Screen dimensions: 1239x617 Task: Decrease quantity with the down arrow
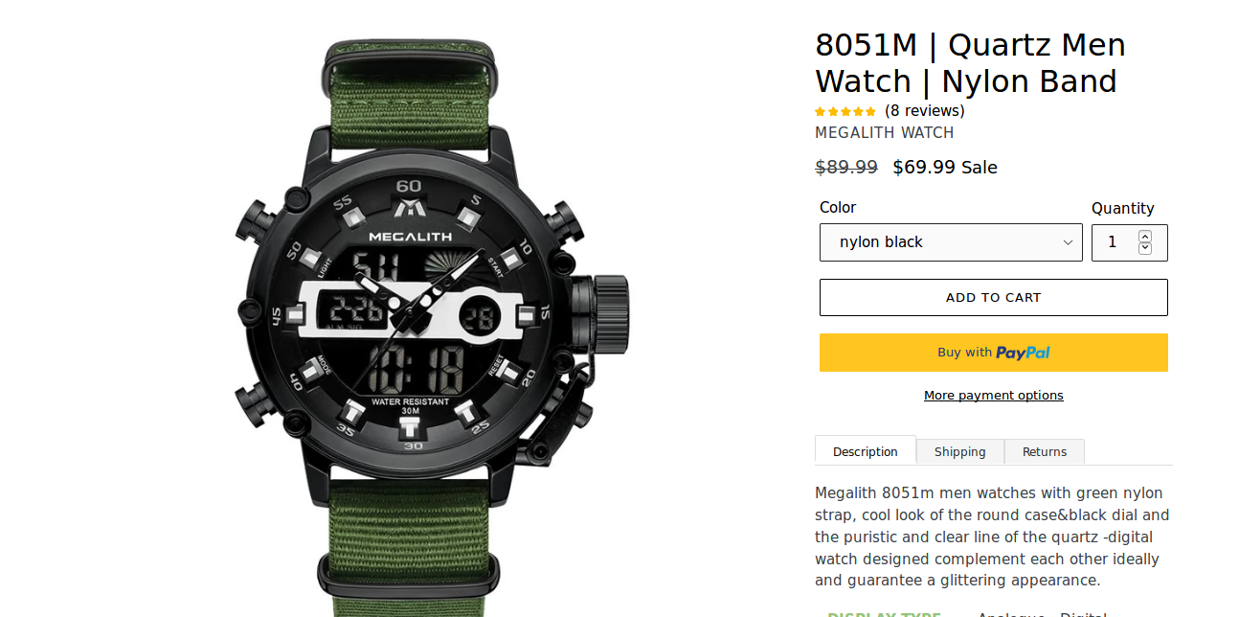(x=1145, y=248)
